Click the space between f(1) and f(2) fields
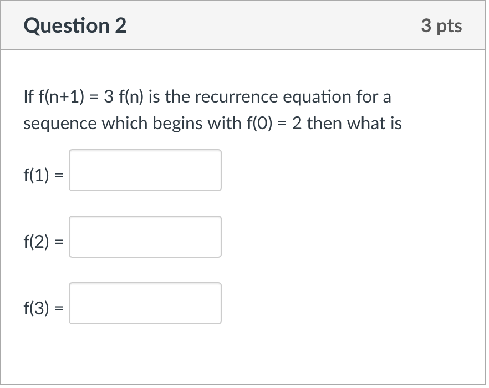The width and height of the screenshot is (489, 388). pos(145,203)
